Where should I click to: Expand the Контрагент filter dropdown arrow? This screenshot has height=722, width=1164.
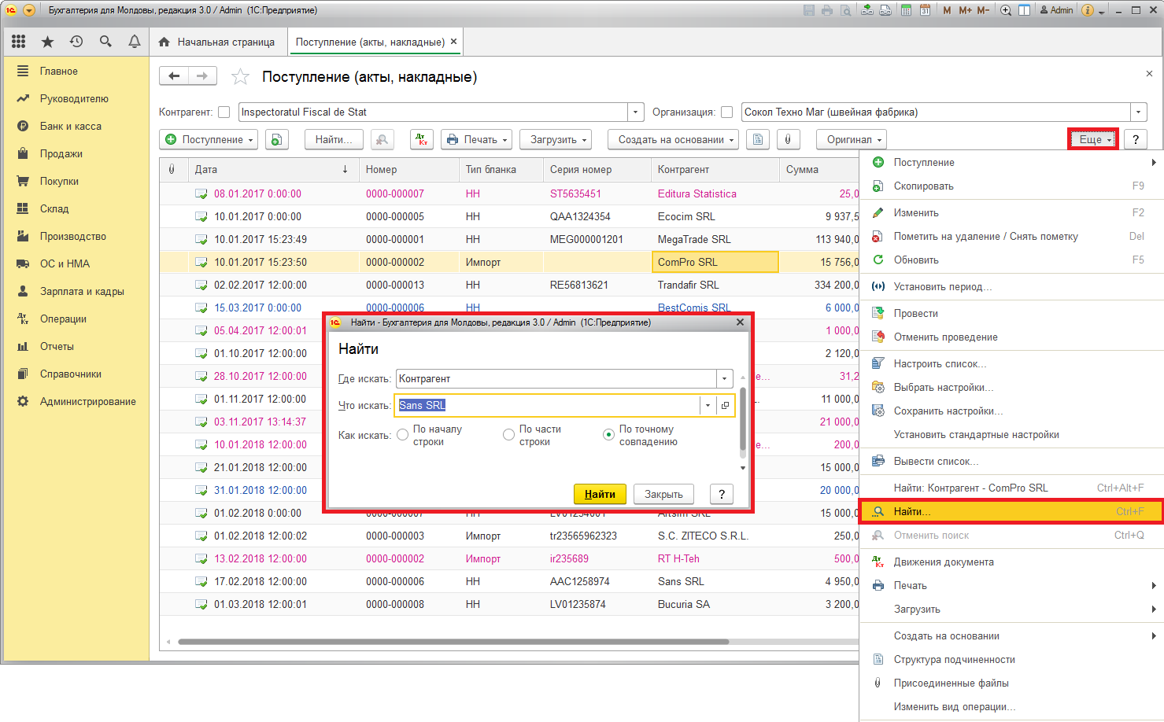tap(636, 112)
